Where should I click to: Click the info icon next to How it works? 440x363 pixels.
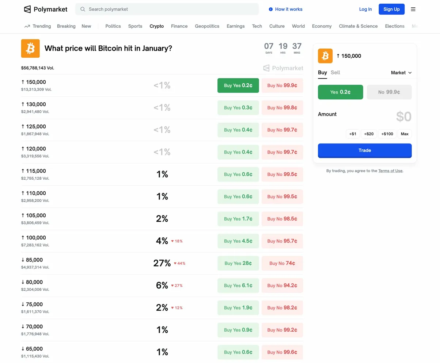tap(270, 9)
